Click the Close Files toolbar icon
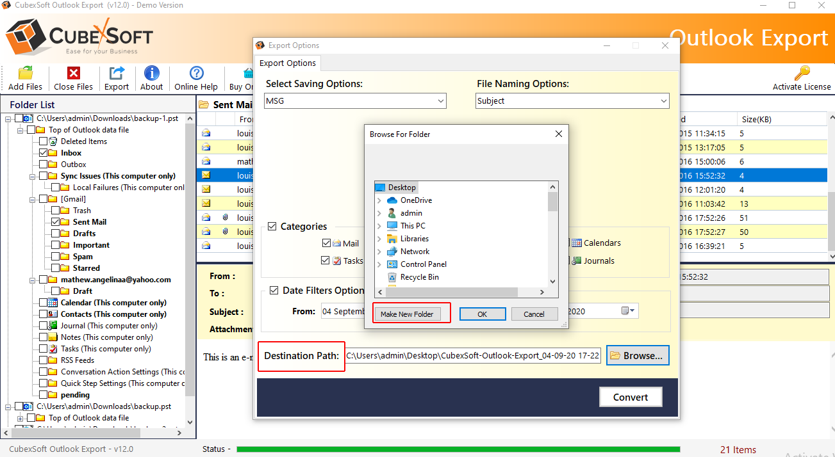Viewport: 835px width, 457px height. (x=74, y=73)
